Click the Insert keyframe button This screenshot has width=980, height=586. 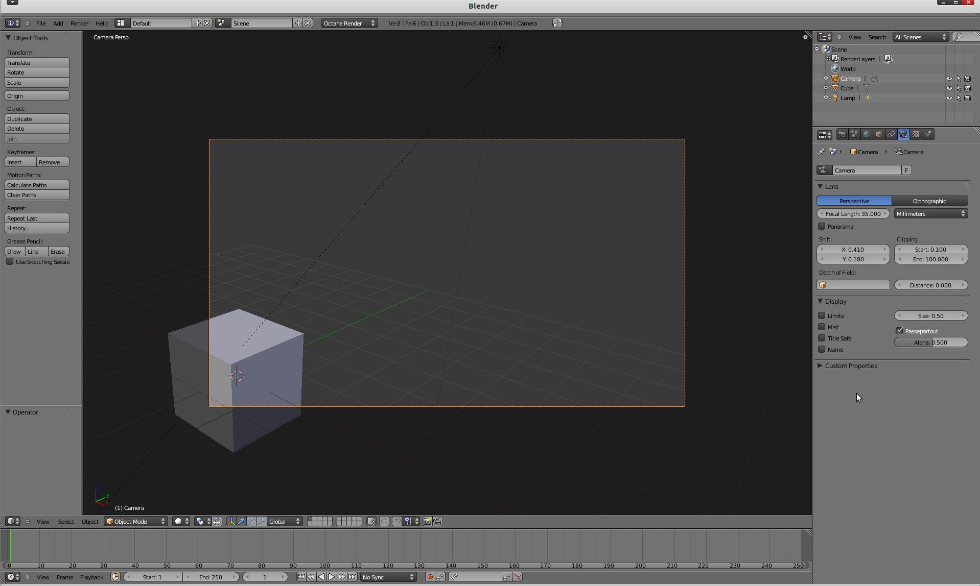click(x=20, y=162)
